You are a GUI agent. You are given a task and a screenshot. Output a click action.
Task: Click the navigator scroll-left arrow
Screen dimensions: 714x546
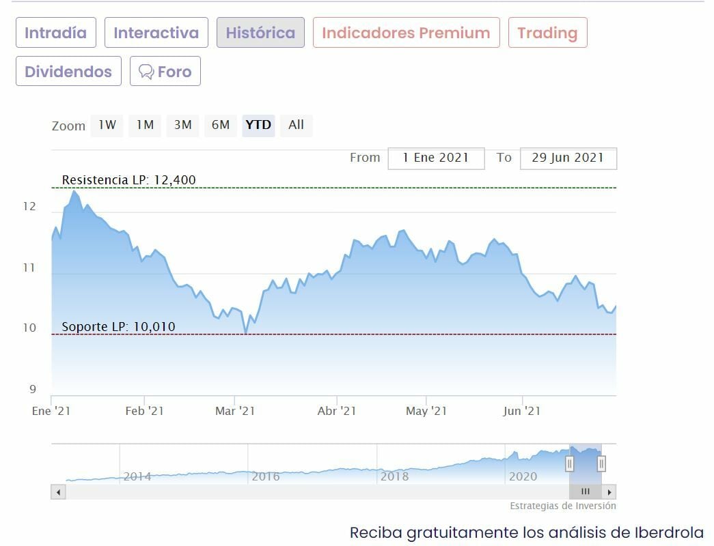[x=58, y=491]
